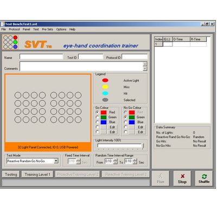Click the red Active Light legend indicator
Screen dimensions: 217x217
(105, 80)
